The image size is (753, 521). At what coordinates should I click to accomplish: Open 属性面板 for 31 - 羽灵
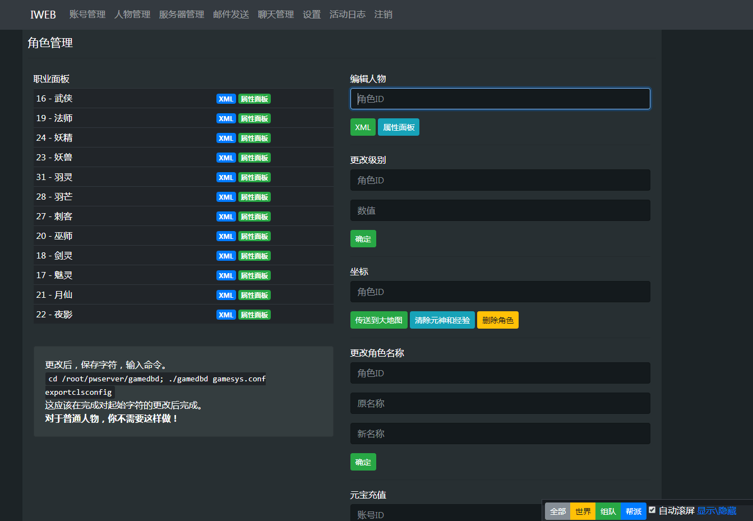[x=255, y=177]
